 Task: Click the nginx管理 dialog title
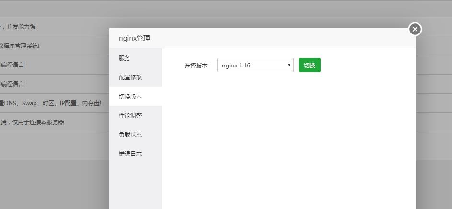[134, 38]
